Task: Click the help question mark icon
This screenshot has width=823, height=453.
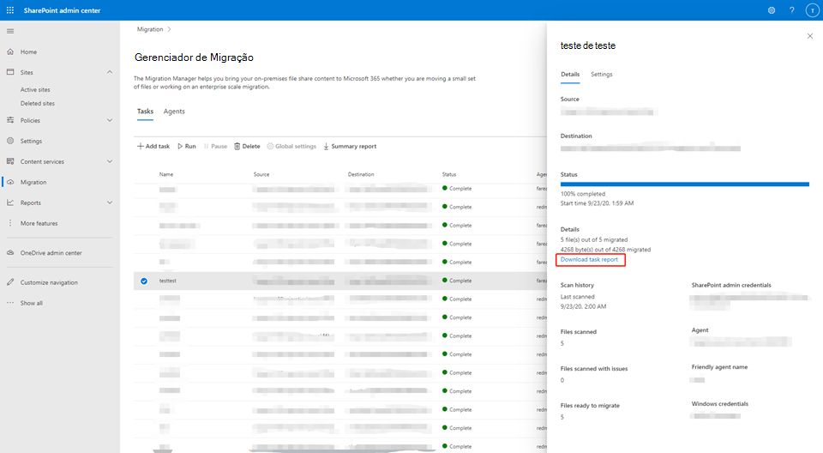Action: coord(791,10)
